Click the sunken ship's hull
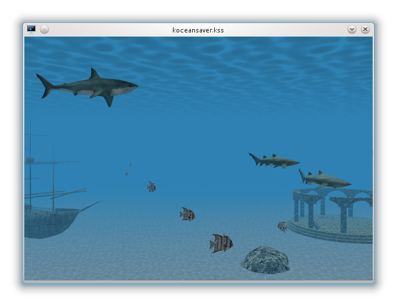Viewport: 397px width, 306px height. 50,222
